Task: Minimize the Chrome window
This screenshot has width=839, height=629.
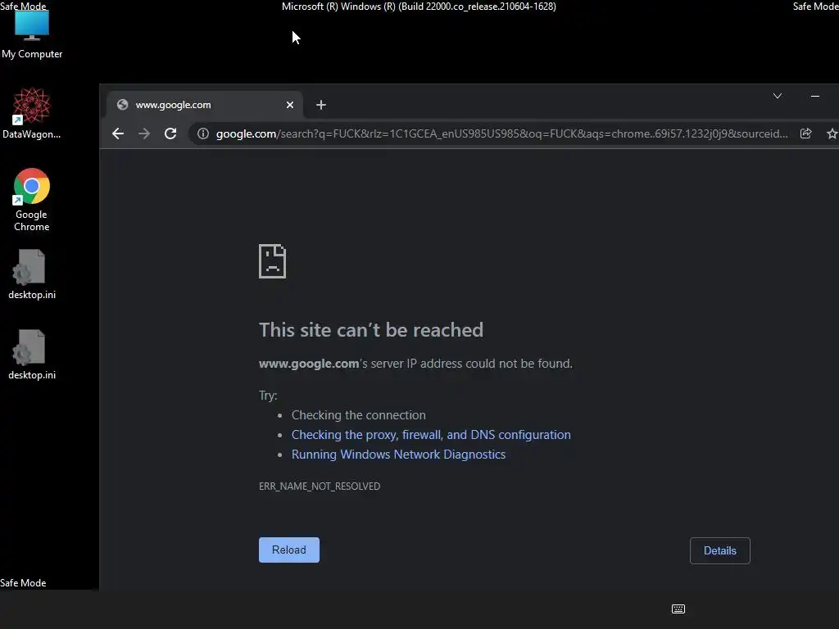Action: (x=815, y=96)
